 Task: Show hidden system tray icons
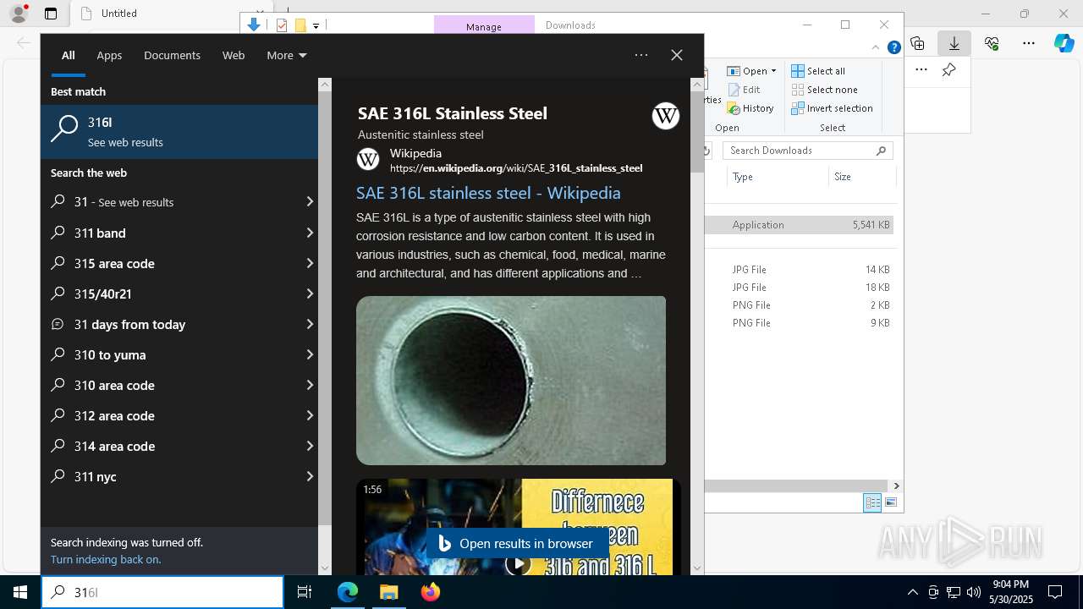912,592
